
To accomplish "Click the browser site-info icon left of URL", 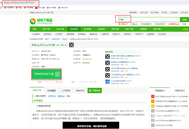I will pos(1,2).
